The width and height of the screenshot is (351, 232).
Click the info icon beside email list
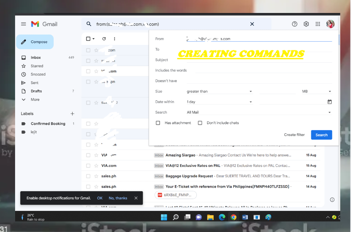tap(332, 199)
